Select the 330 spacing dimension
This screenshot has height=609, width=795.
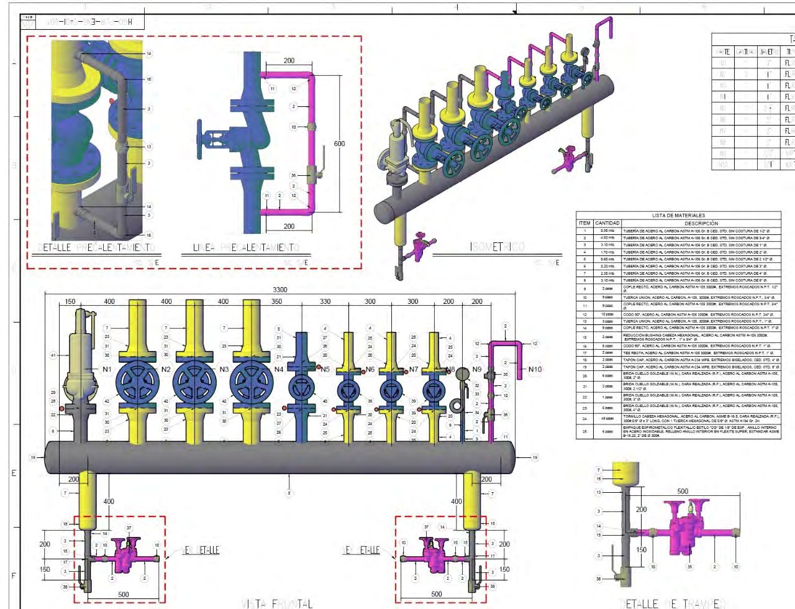(x=325, y=301)
